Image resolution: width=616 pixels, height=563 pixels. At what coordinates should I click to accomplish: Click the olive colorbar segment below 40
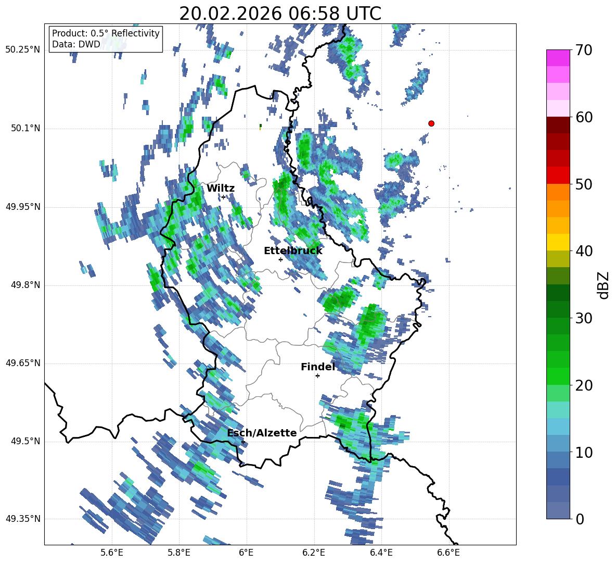(x=558, y=259)
